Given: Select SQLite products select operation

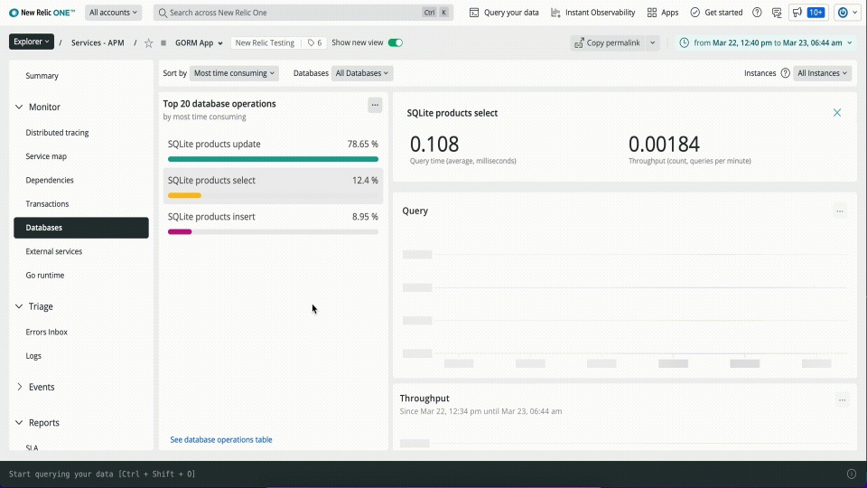Looking at the screenshot, I should pyautogui.click(x=273, y=186).
